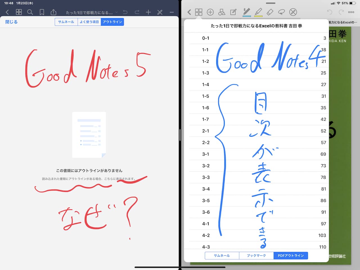Viewport: 360px width, 270px height.
Task: Switch to ブックマーク tab
Action: [x=256, y=255]
